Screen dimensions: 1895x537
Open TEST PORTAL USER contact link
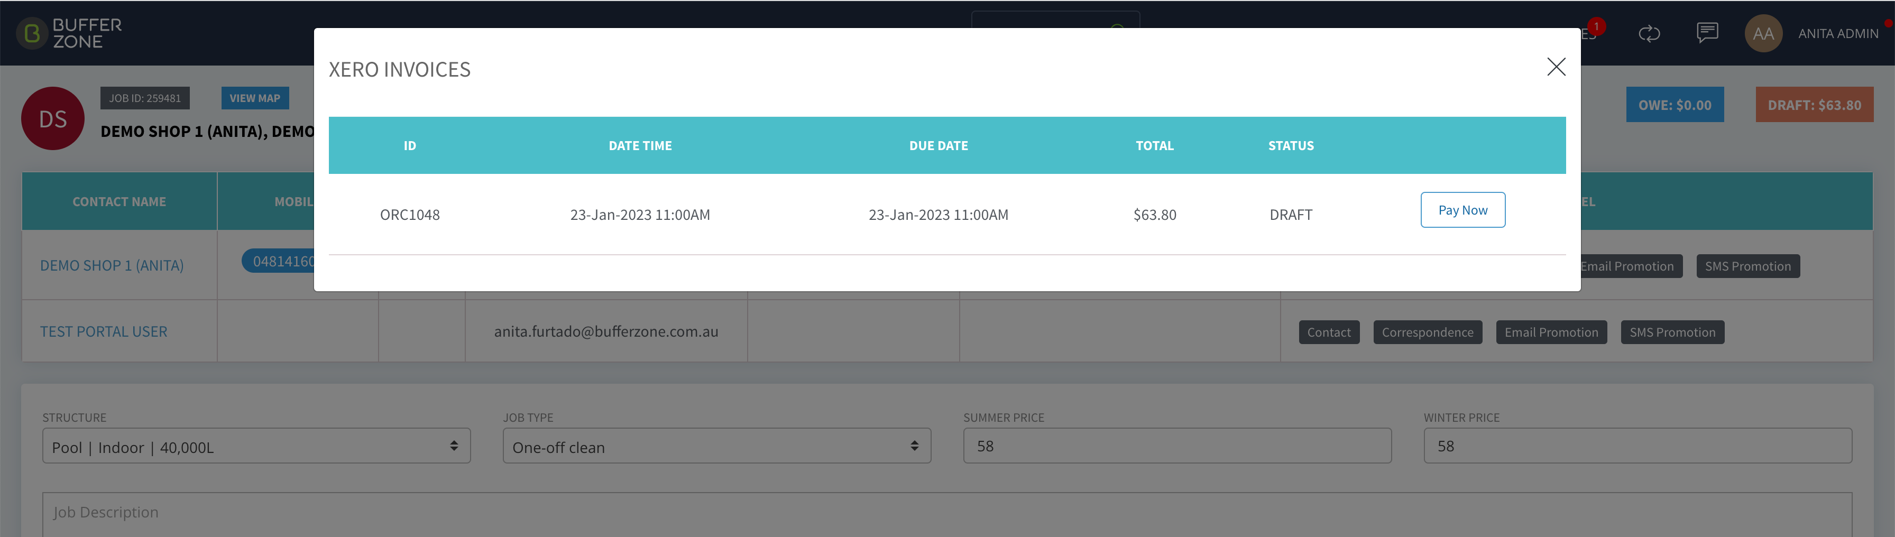tap(104, 332)
